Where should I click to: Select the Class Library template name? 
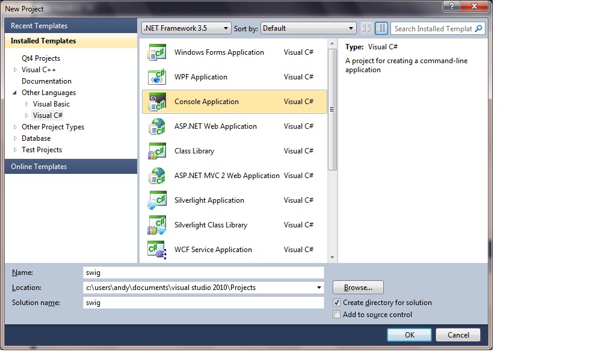pos(194,151)
